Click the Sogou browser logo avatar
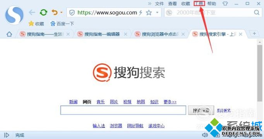 click(14, 15)
